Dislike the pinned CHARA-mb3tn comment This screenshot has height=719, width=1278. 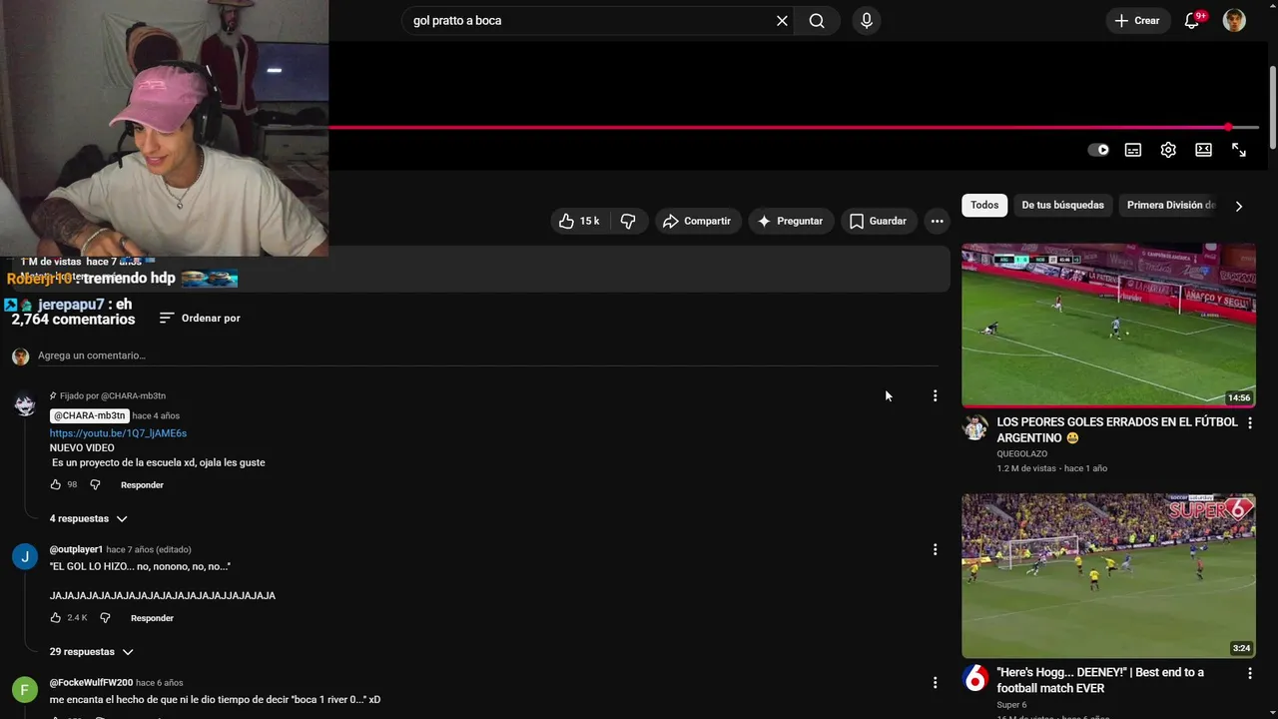95,484
